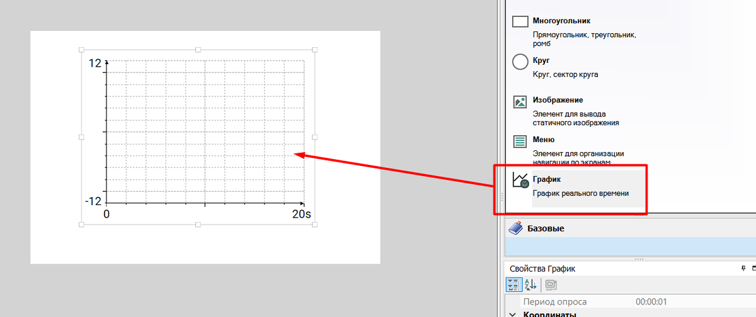Click the Свойства График panel title

(x=542, y=269)
